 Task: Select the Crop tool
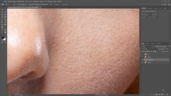pos(2,15)
